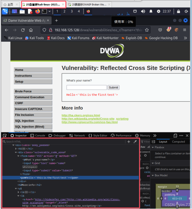The height and width of the screenshot is (209, 192).
Task: Switch to the Memory tab
Action: click(x=142, y=136)
